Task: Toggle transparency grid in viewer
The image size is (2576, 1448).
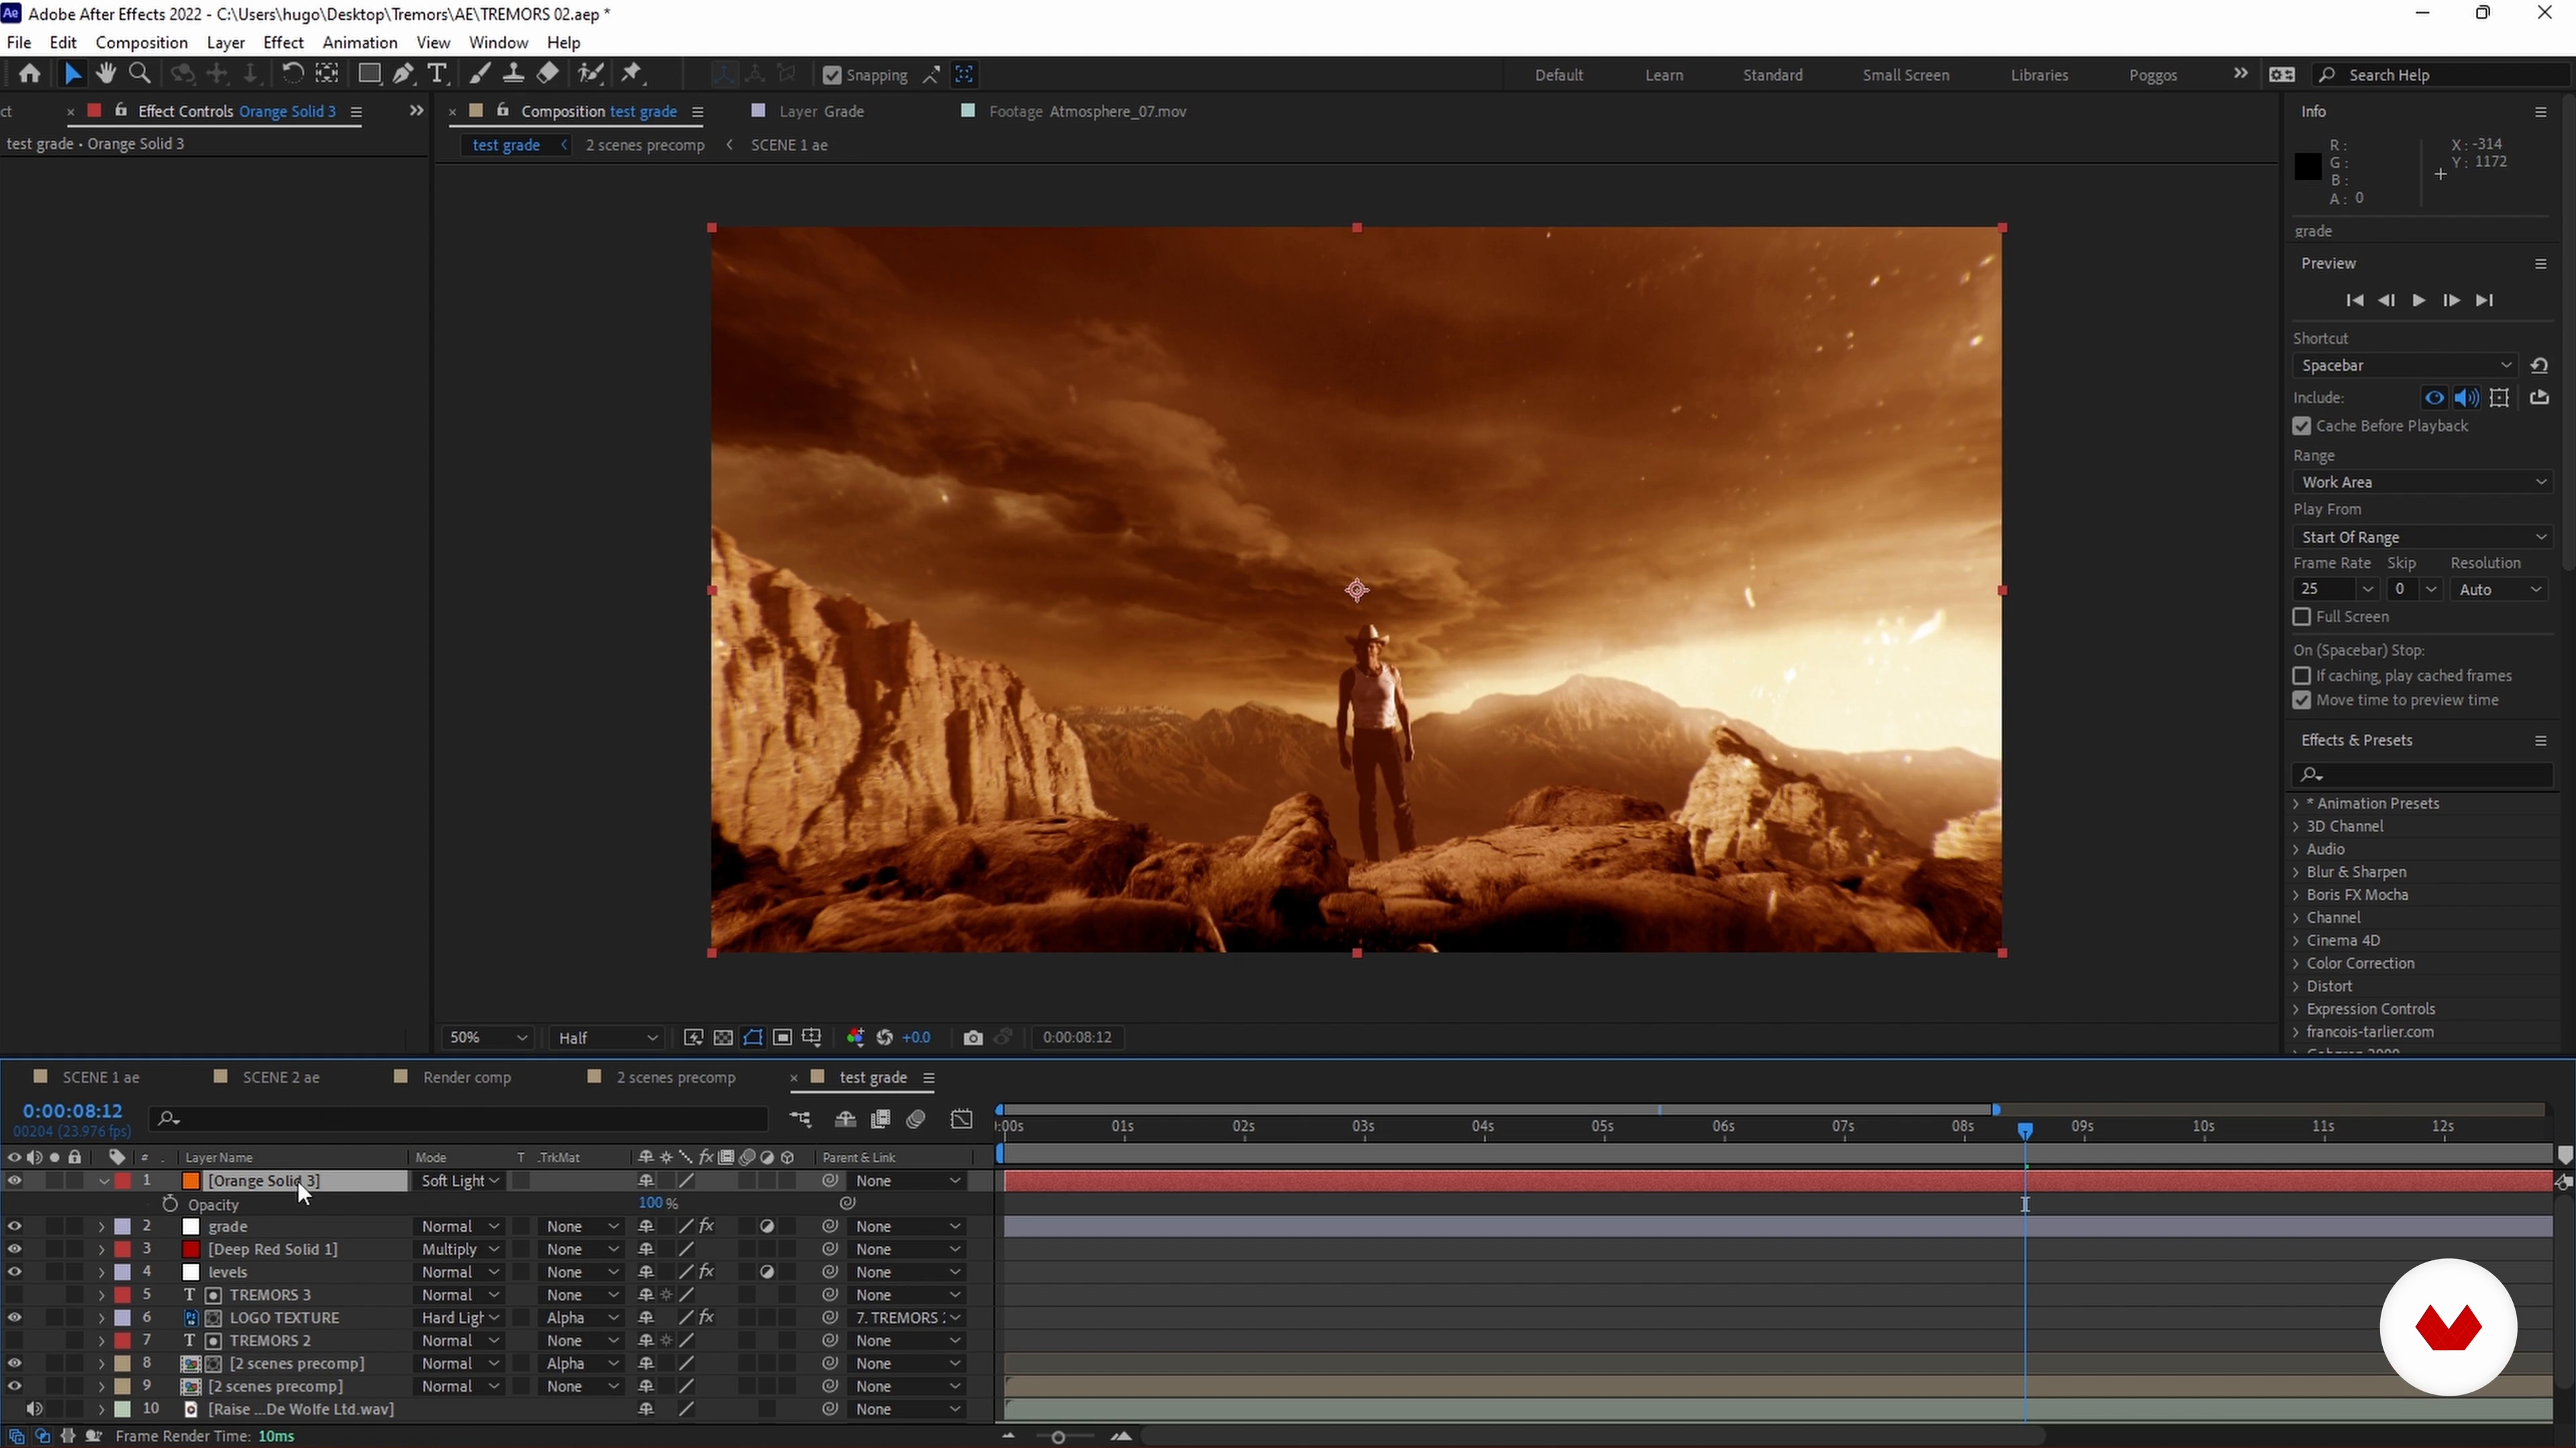Action: point(723,1037)
